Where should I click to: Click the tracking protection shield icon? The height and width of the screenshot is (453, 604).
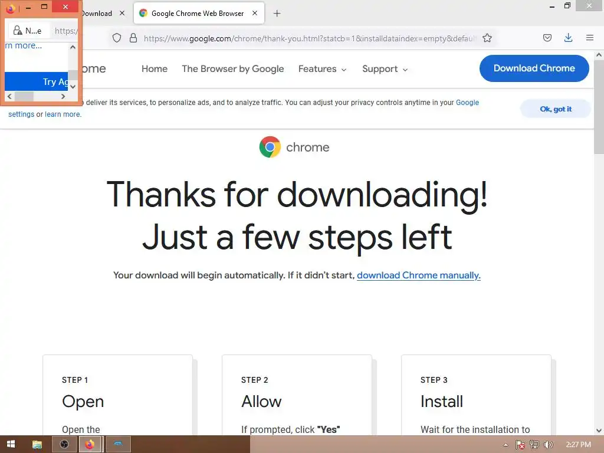(x=117, y=38)
